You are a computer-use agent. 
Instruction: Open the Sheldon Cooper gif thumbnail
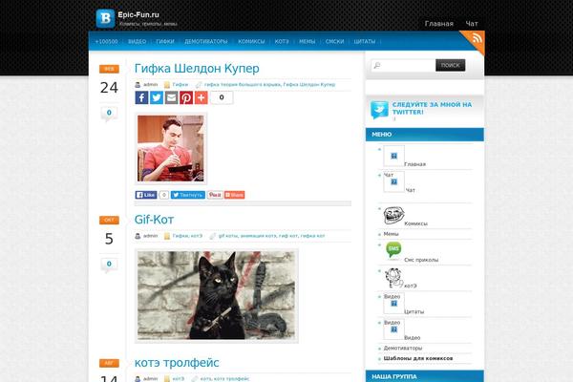click(171, 148)
